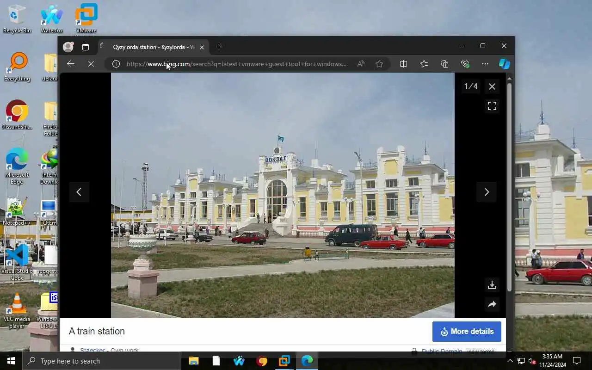The width and height of the screenshot is (592, 370).
Task: Open a new browser tab
Action: coord(219,47)
